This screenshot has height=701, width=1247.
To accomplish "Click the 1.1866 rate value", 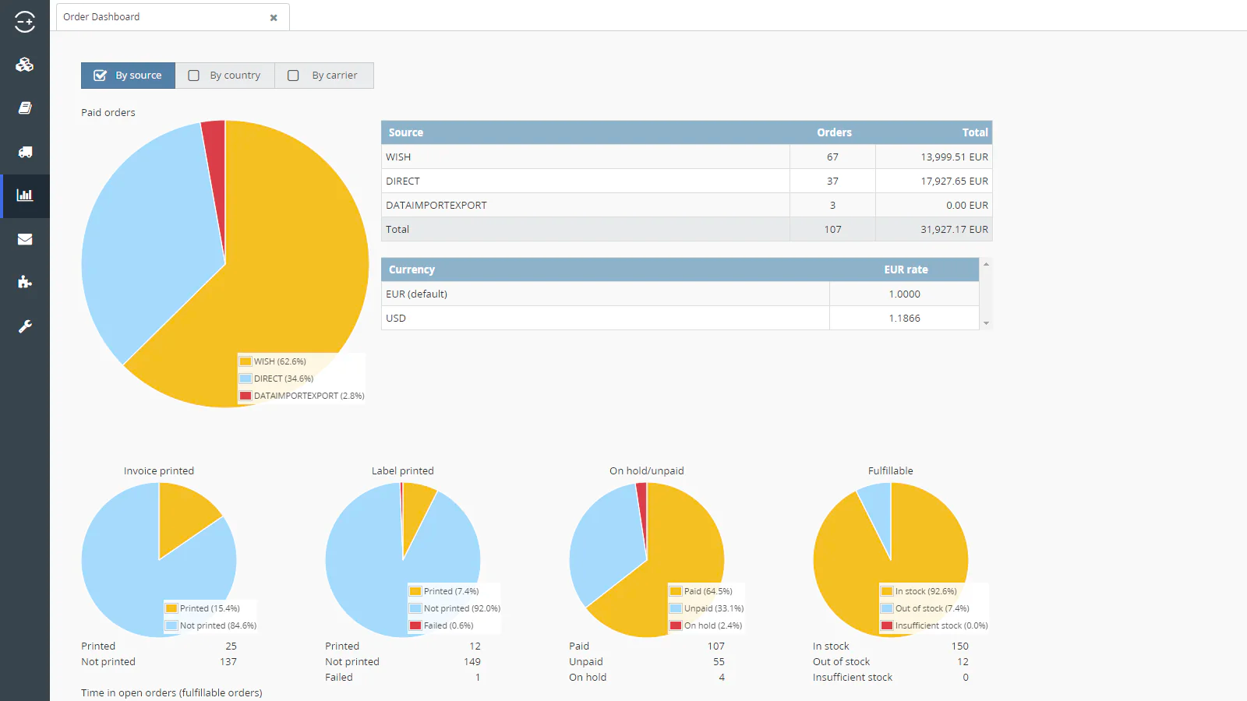I will pyautogui.click(x=905, y=318).
